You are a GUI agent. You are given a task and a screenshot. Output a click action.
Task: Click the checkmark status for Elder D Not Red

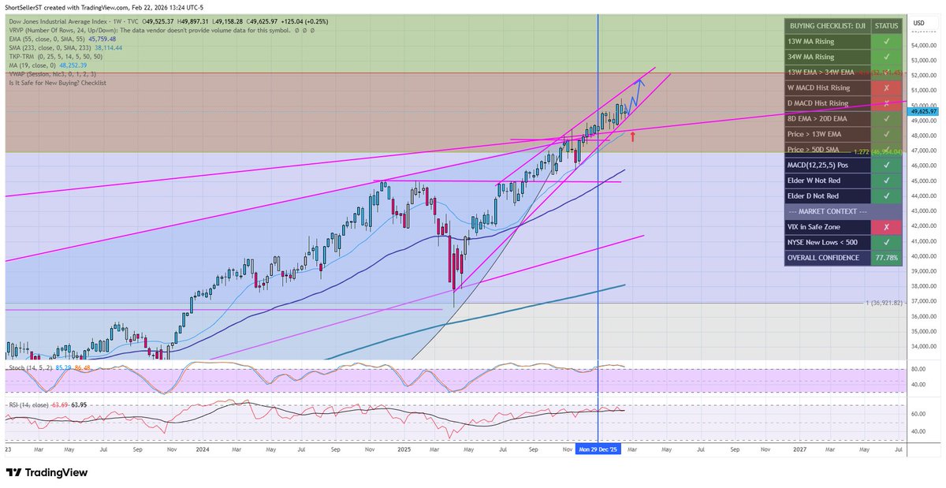click(886, 196)
